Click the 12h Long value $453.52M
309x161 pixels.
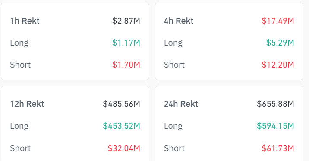tap(121, 126)
